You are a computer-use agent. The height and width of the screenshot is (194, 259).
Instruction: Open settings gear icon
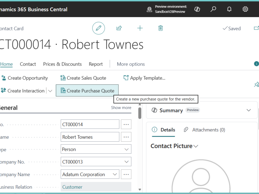pyautogui.click(x=245, y=9)
